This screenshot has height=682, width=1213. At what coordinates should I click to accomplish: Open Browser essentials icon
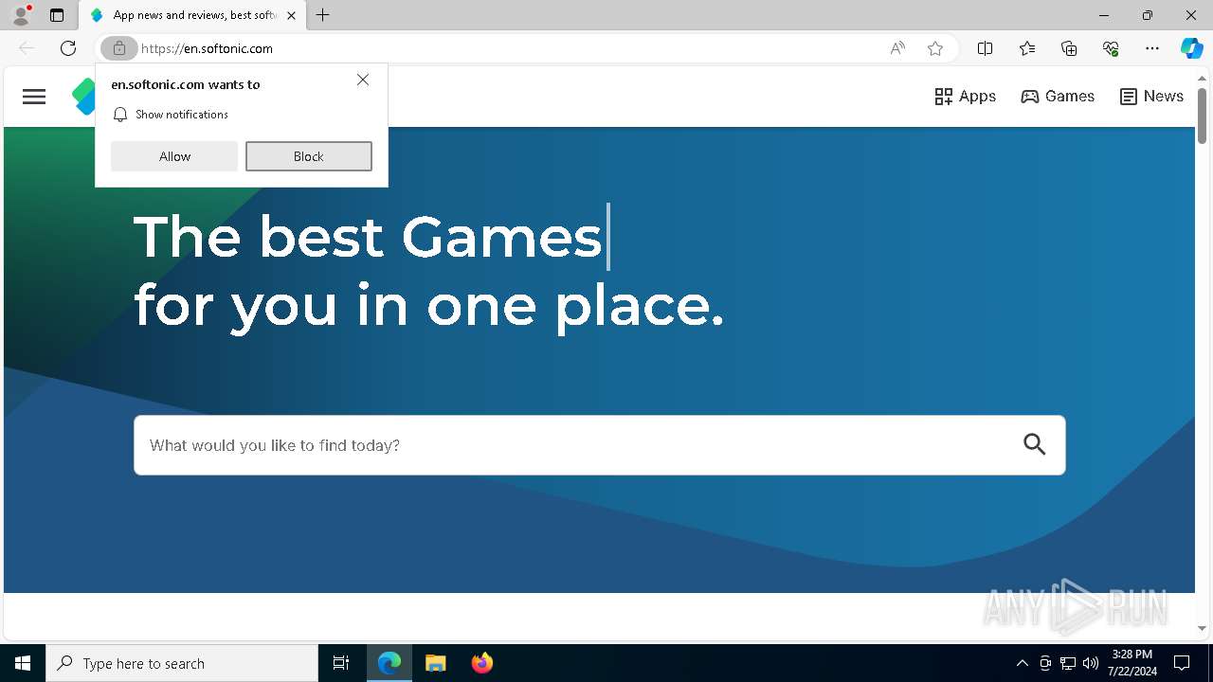1111,48
